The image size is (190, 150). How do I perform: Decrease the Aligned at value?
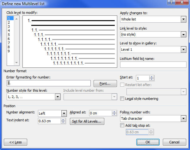click(x=114, y=114)
